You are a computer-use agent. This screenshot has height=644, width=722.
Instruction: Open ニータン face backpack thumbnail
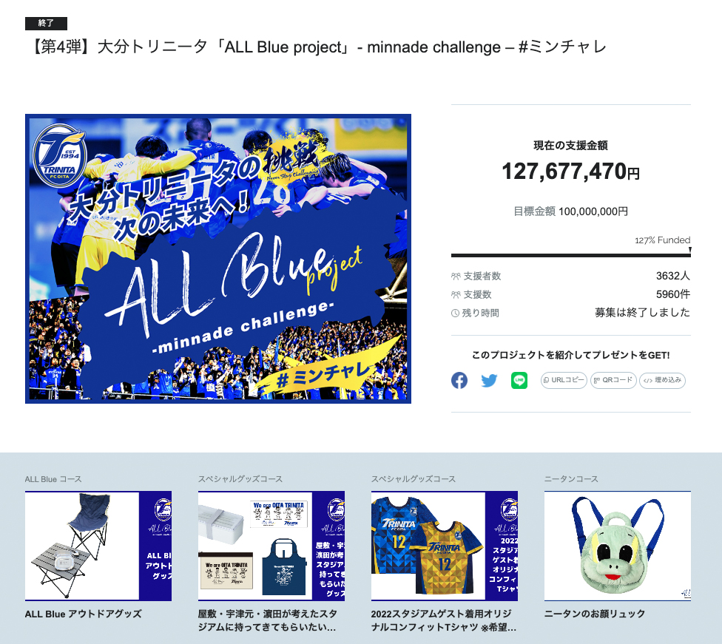(x=618, y=546)
